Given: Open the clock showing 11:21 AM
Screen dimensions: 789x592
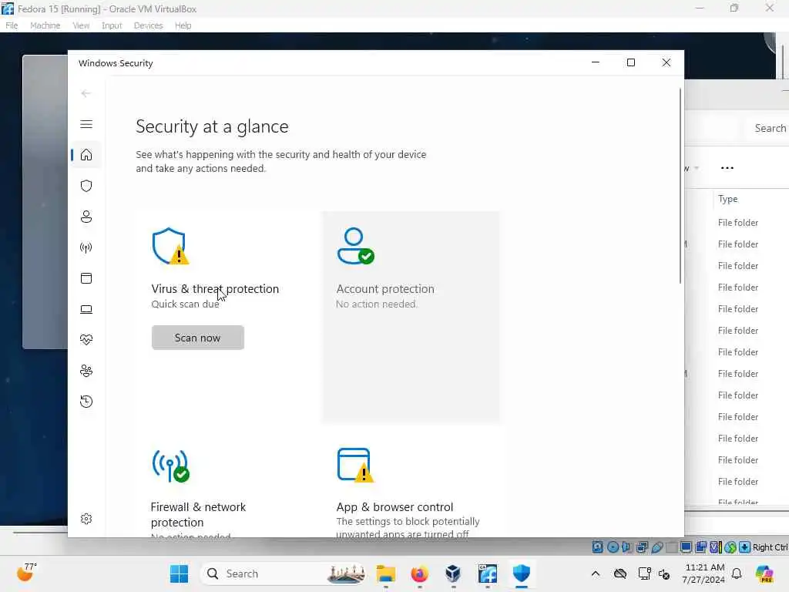Looking at the screenshot, I should (x=703, y=573).
